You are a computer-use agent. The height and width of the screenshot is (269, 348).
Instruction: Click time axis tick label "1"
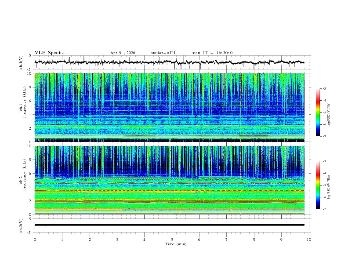click(62, 240)
